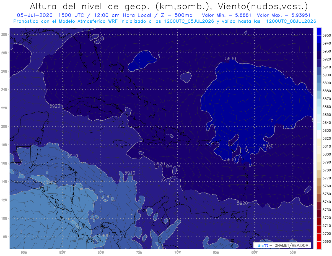Click the title "Altura del nivel de geop."
The height and width of the screenshot is (256, 332).
[x=90, y=6]
